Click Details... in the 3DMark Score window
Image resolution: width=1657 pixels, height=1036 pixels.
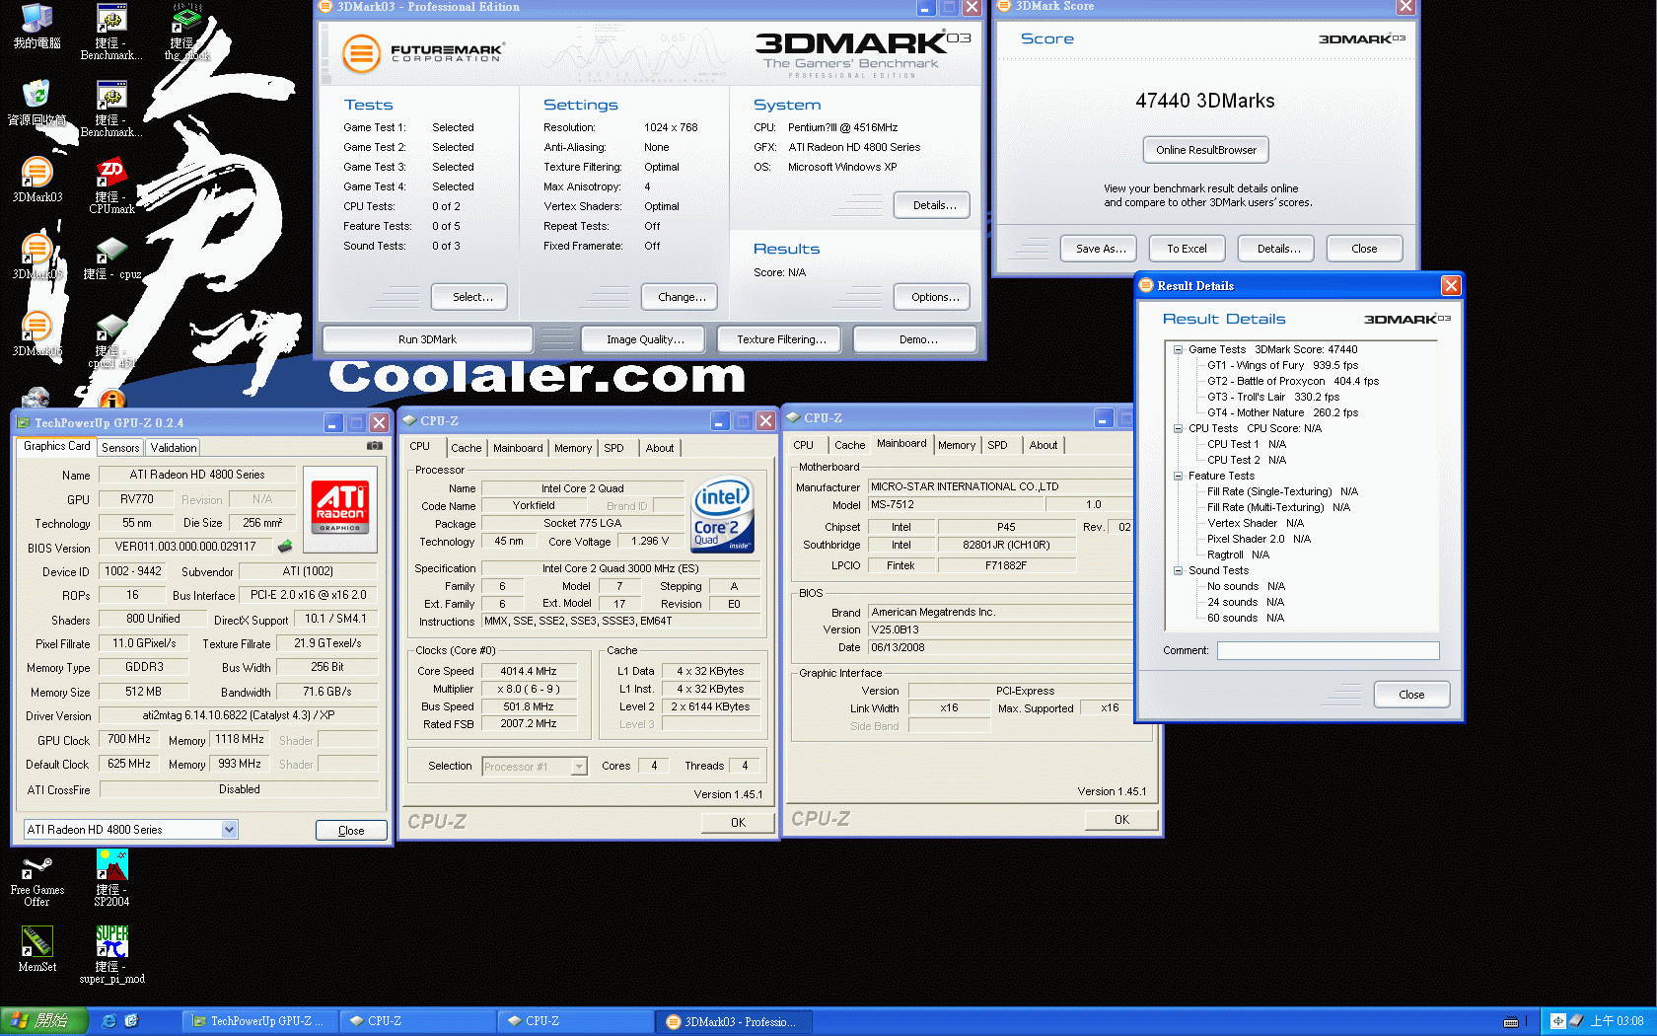(x=1276, y=249)
